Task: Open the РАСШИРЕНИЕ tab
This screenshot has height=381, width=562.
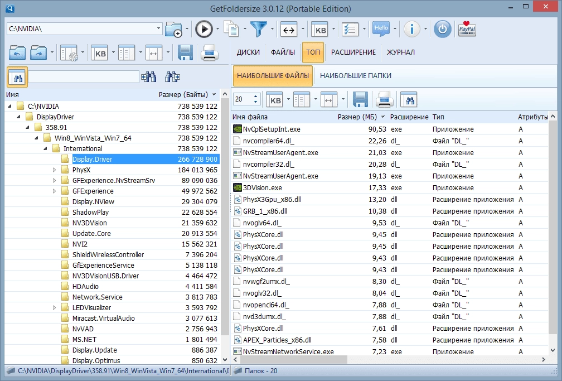Action: coord(353,52)
